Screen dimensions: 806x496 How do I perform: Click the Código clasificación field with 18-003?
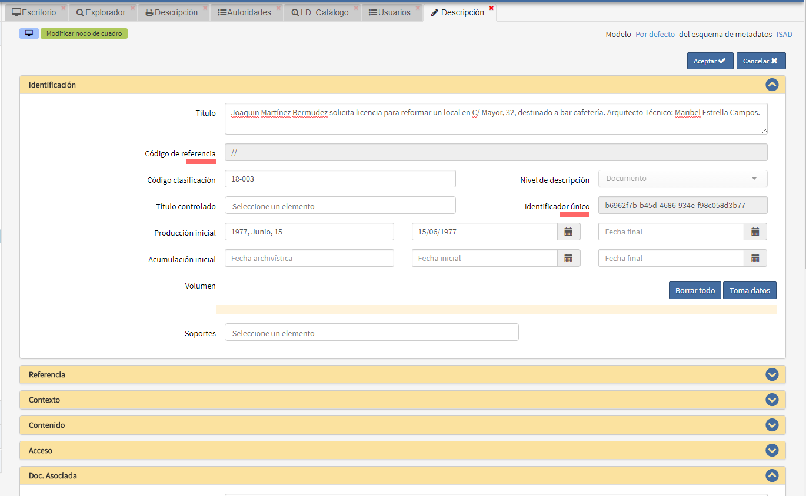340,179
